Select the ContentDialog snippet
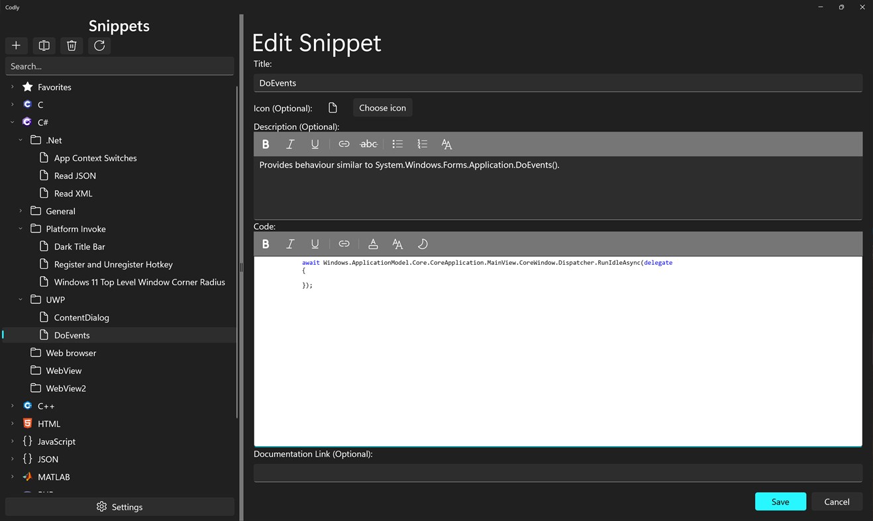Viewport: 873px width, 521px height. coord(82,317)
